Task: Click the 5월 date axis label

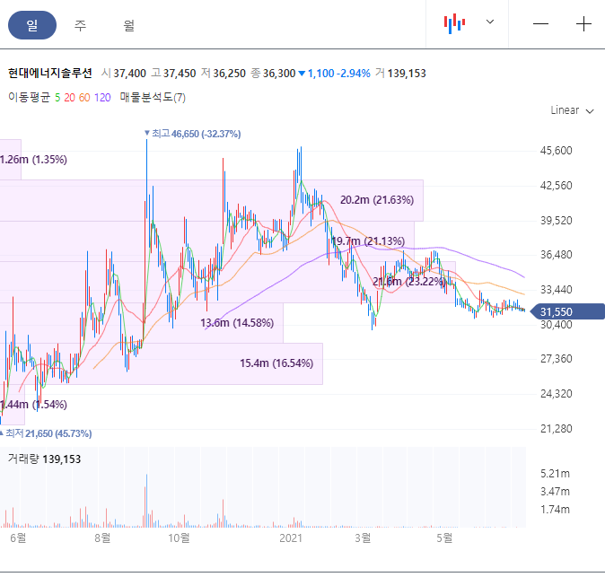Action: click(x=444, y=538)
